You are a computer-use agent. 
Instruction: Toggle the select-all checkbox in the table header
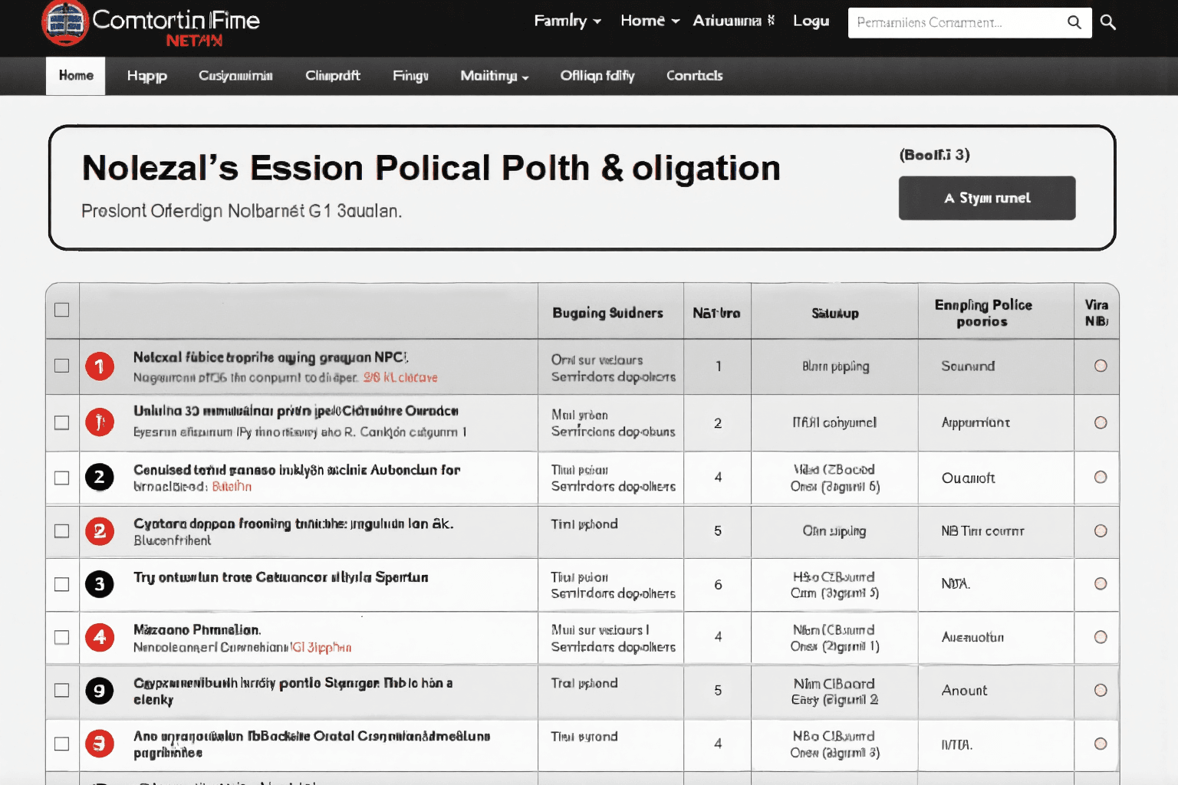coord(62,310)
